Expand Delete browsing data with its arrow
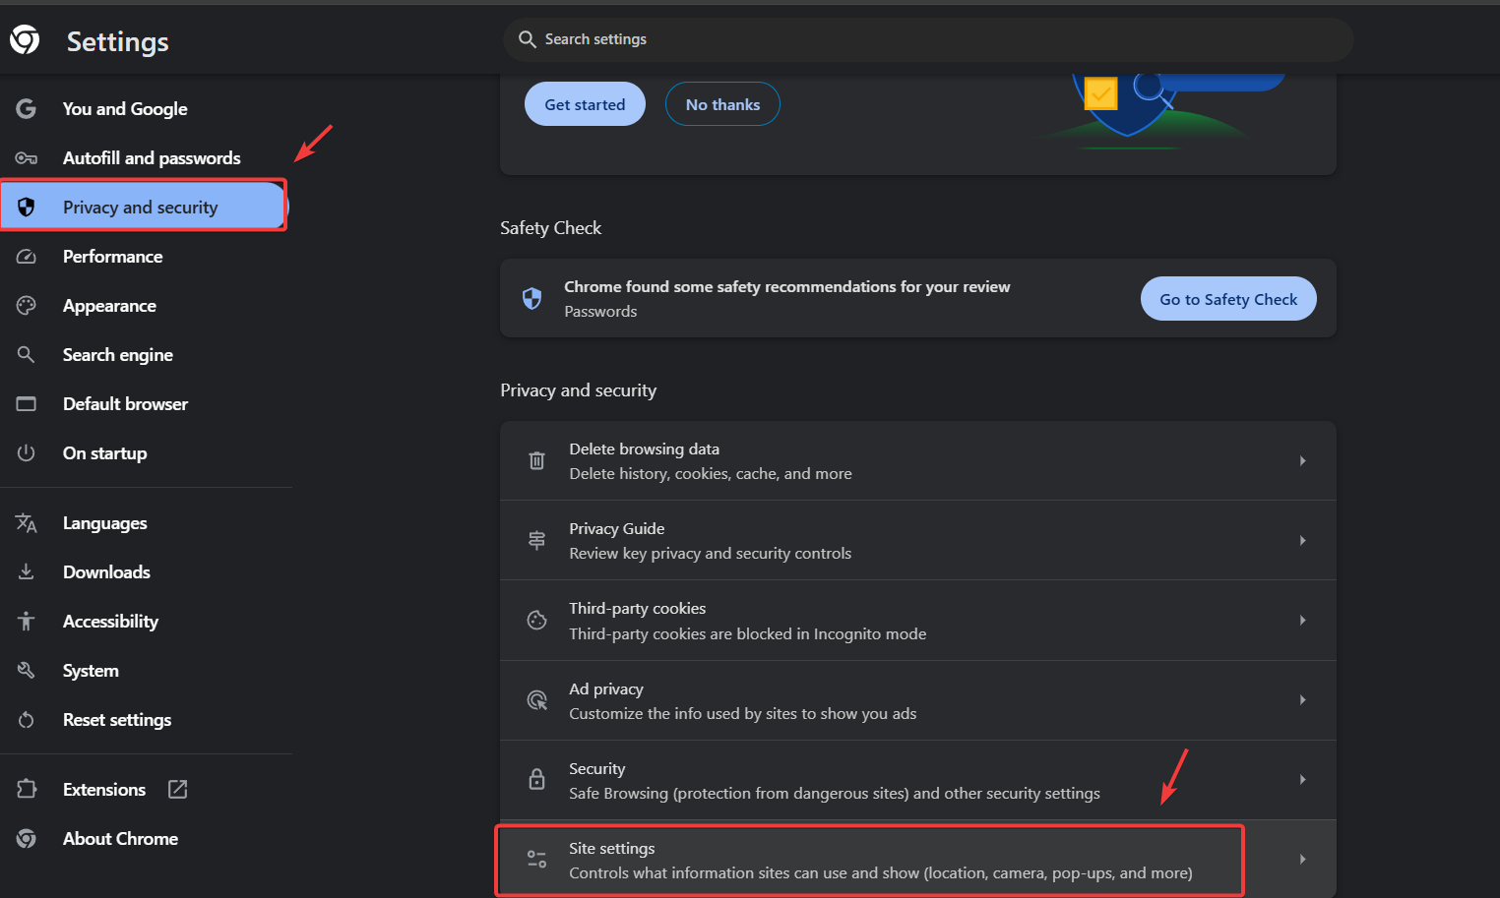This screenshot has height=898, width=1500. tap(1302, 460)
